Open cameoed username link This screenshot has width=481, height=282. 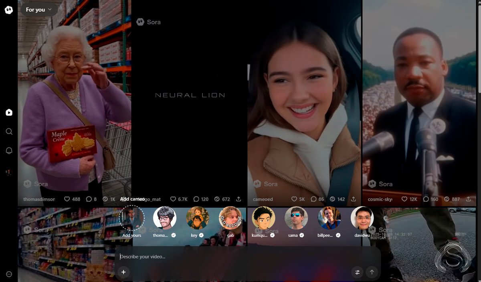tap(263, 199)
